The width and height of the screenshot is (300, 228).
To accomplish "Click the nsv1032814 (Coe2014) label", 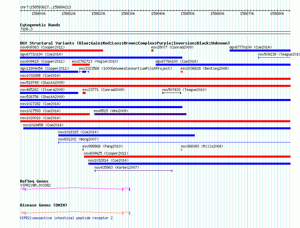I will pos(108,160).
